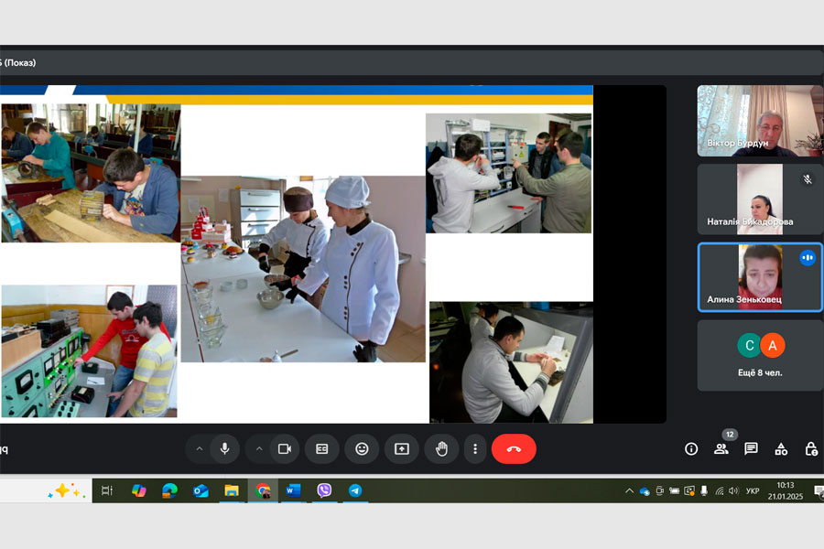Switch input language 'УКР'
Screen dimensions: 824x549
point(753,491)
